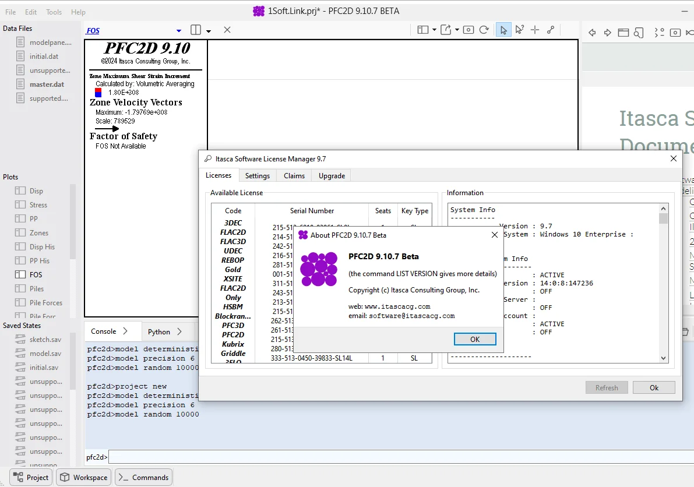This screenshot has width=694, height=487.
Task: Click the split pane layout icon
Action: pyautogui.click(x=196, y=30)
